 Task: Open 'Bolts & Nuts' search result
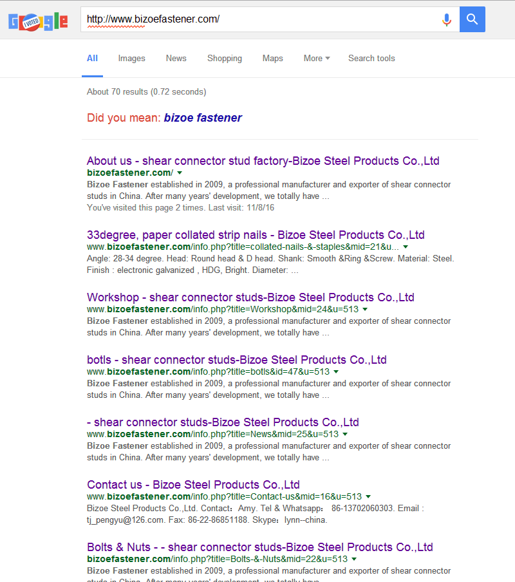coord(259,547)
